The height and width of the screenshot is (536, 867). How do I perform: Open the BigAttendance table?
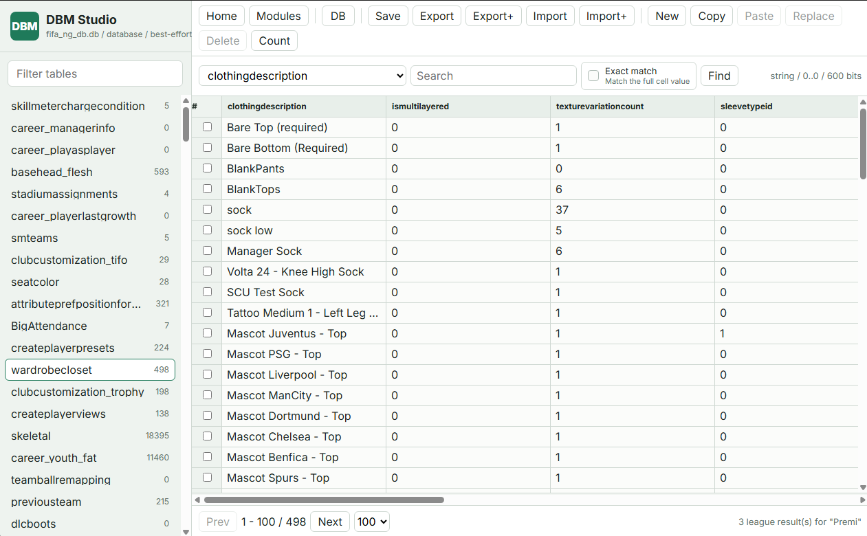click(90, 326)
